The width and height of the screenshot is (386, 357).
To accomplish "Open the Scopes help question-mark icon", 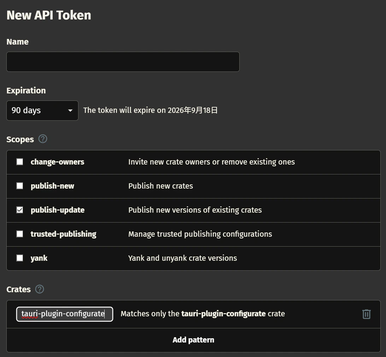I will [x=42, y=139].
